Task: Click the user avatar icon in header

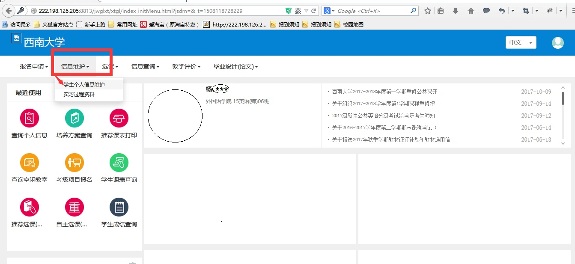Action: (x=557, y=42)
